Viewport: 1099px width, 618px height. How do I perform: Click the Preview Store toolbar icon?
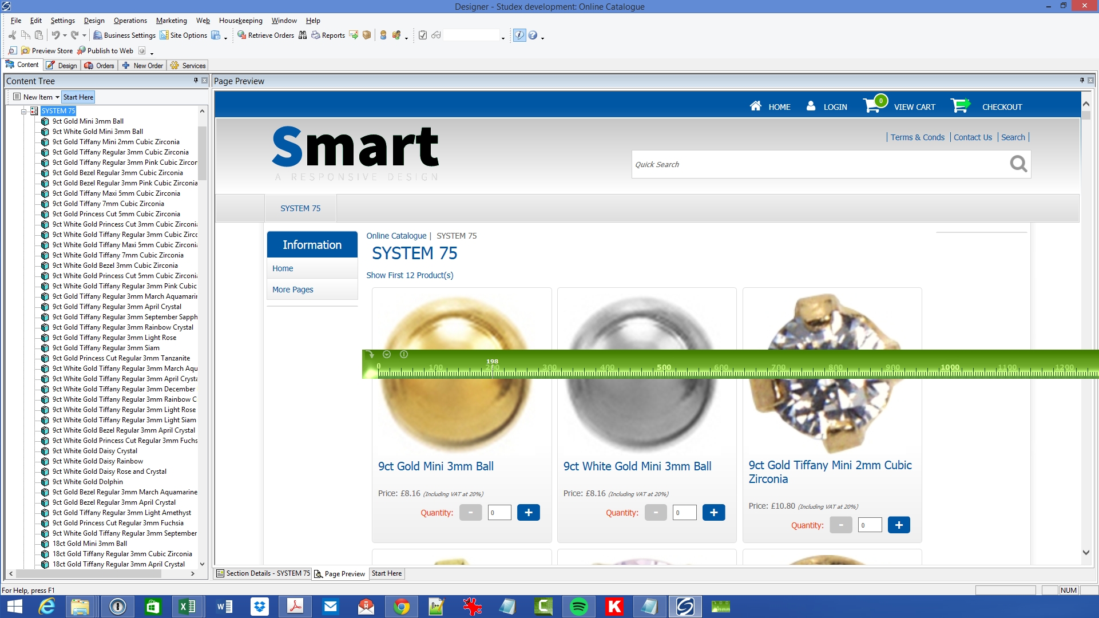(x=25, y=51)
